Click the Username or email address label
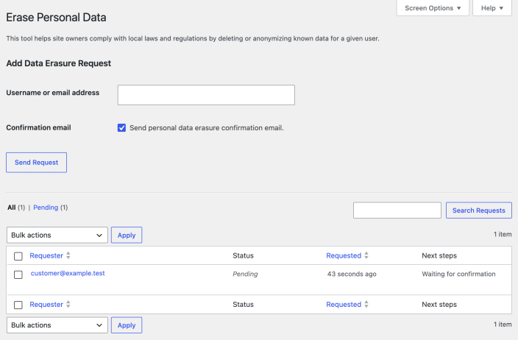Screen dimensions: 518x340 click(52, 93)
